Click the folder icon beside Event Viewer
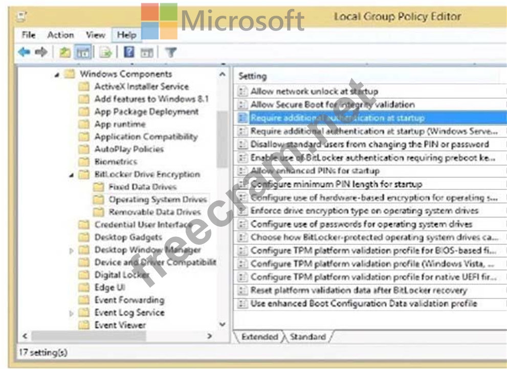The height and width of the screenshot is (369, 507). coord(84,325)
